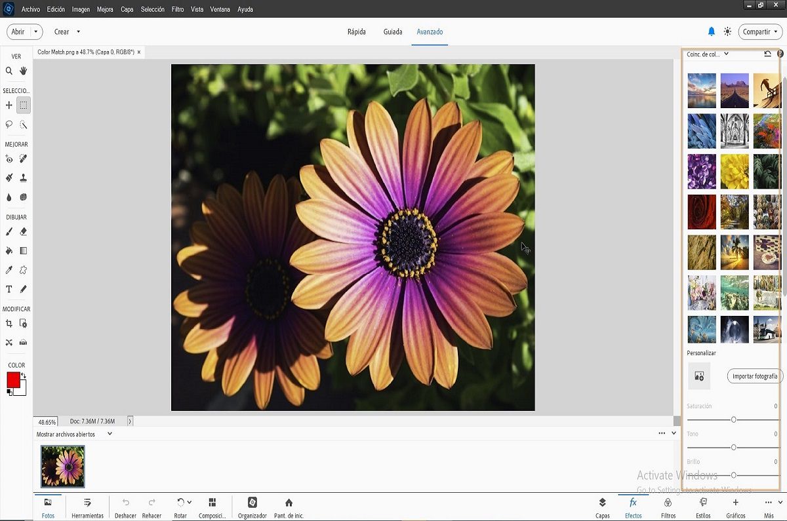Switch to Guiada editing mode
787x521 pixels.
[x=393, y=31]
